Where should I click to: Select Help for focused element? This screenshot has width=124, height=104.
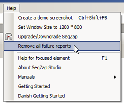pos(44,58)
